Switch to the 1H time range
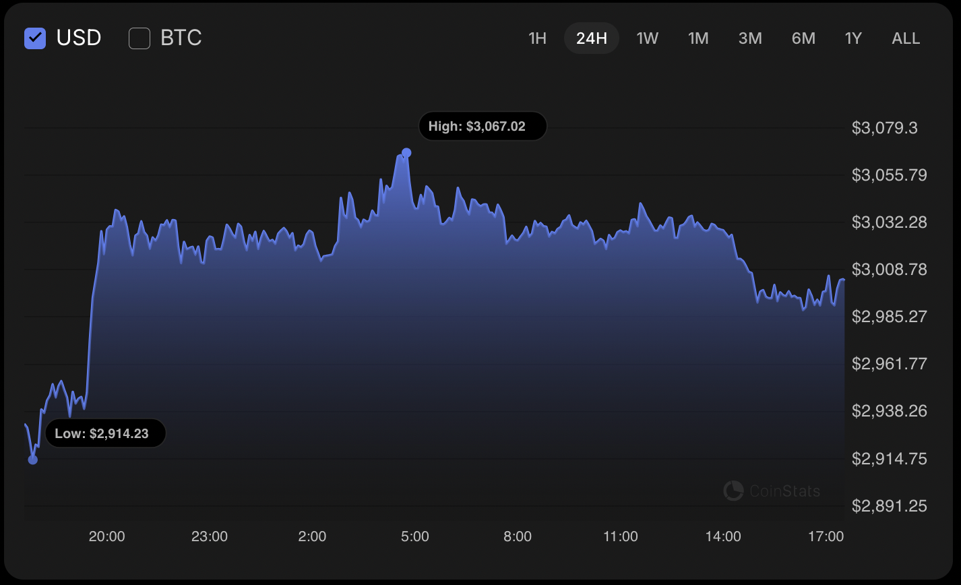Viewport: 961px width, 585px height. [537, 38]
